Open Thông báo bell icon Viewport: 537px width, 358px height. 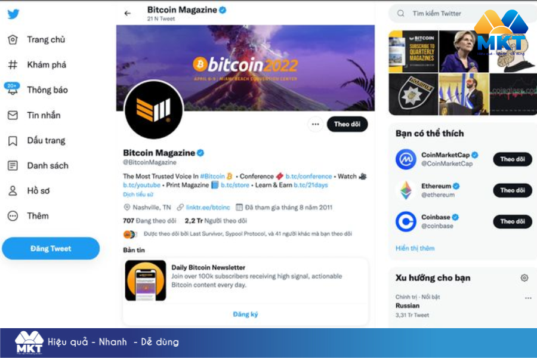tap(13, 89)
